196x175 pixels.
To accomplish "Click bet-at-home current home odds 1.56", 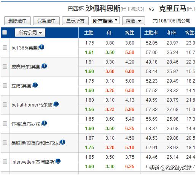I will point(89,110).
